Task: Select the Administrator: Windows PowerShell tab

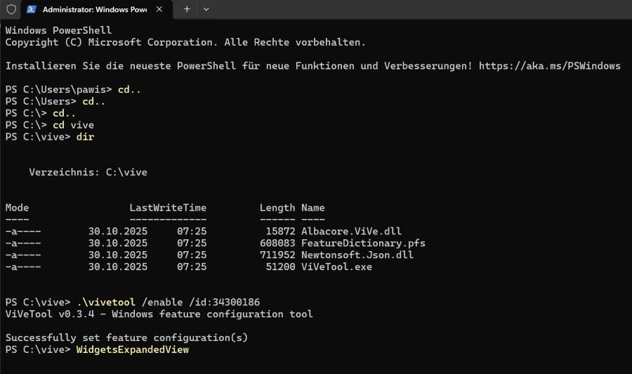Action: 91,10
